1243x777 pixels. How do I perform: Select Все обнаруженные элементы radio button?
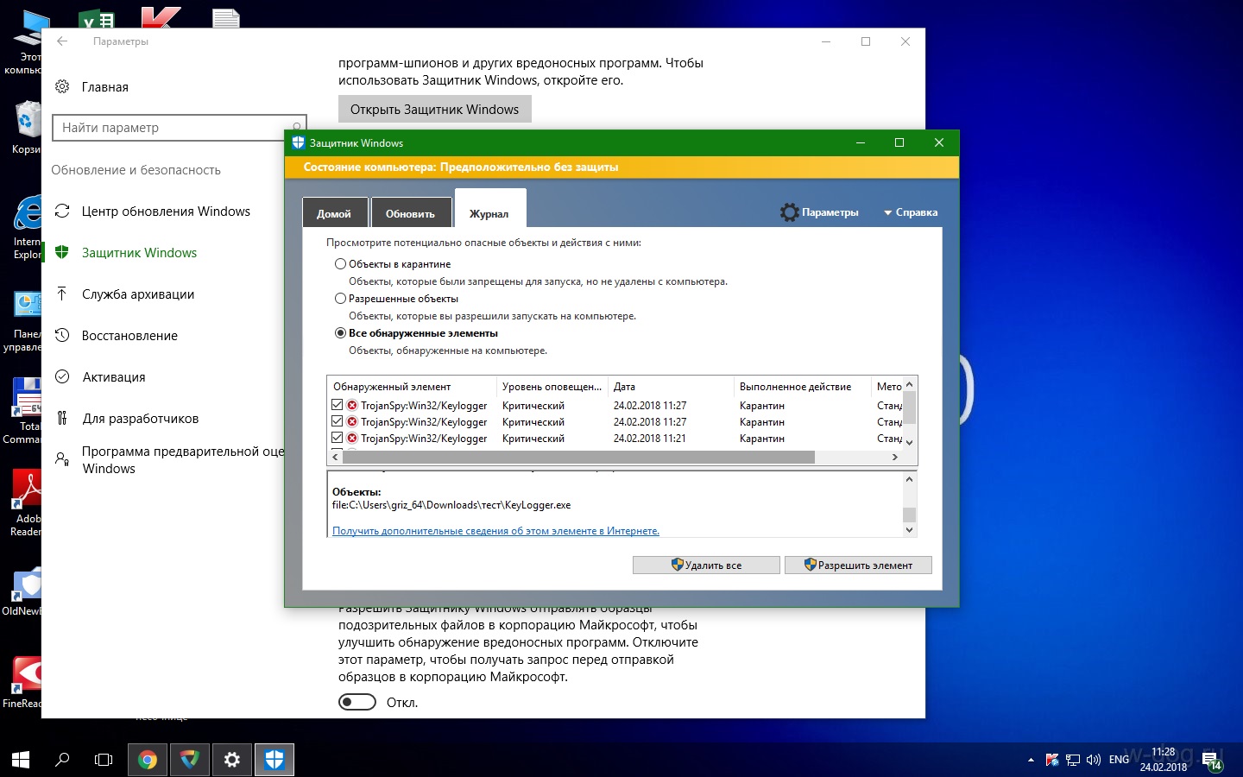pyautogui.click(x=340, y=333)
